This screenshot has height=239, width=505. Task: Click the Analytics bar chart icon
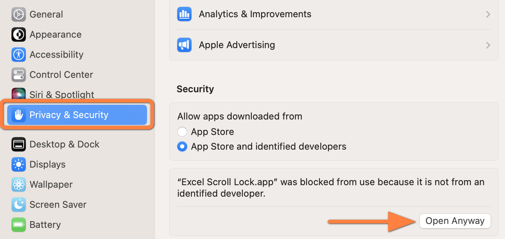[x=184, y=14]
